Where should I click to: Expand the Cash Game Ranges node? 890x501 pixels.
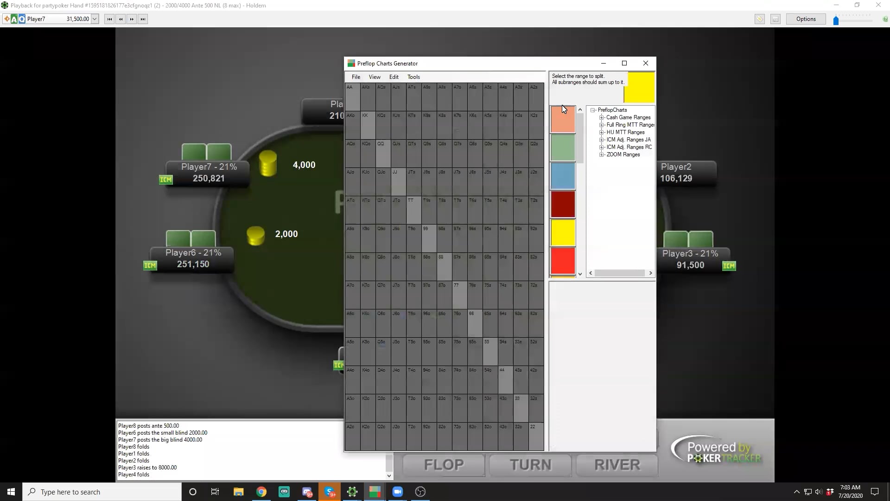601,117
